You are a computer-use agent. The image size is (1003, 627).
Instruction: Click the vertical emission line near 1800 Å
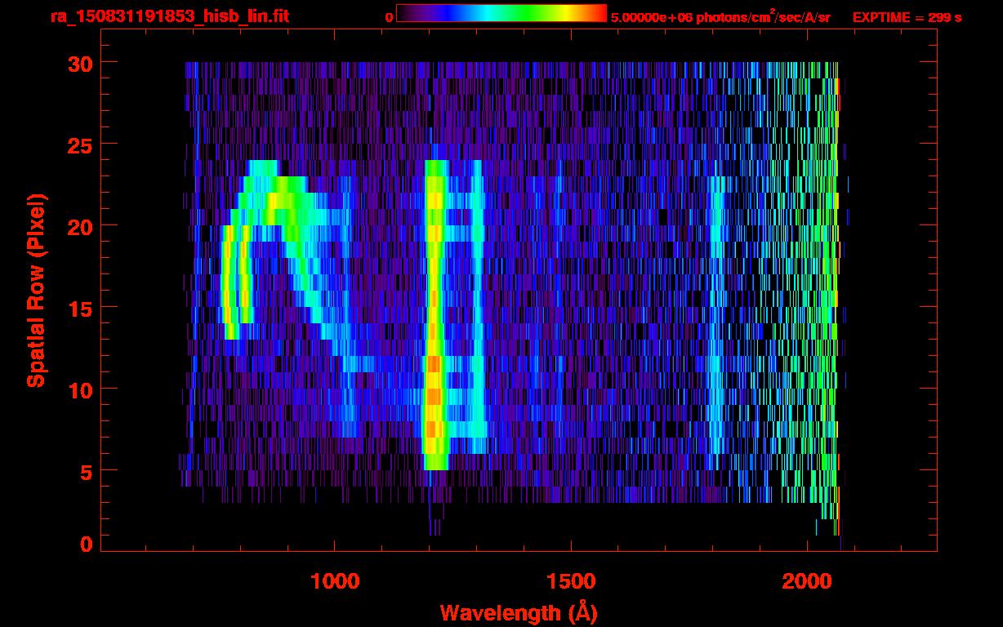(716, 315)
